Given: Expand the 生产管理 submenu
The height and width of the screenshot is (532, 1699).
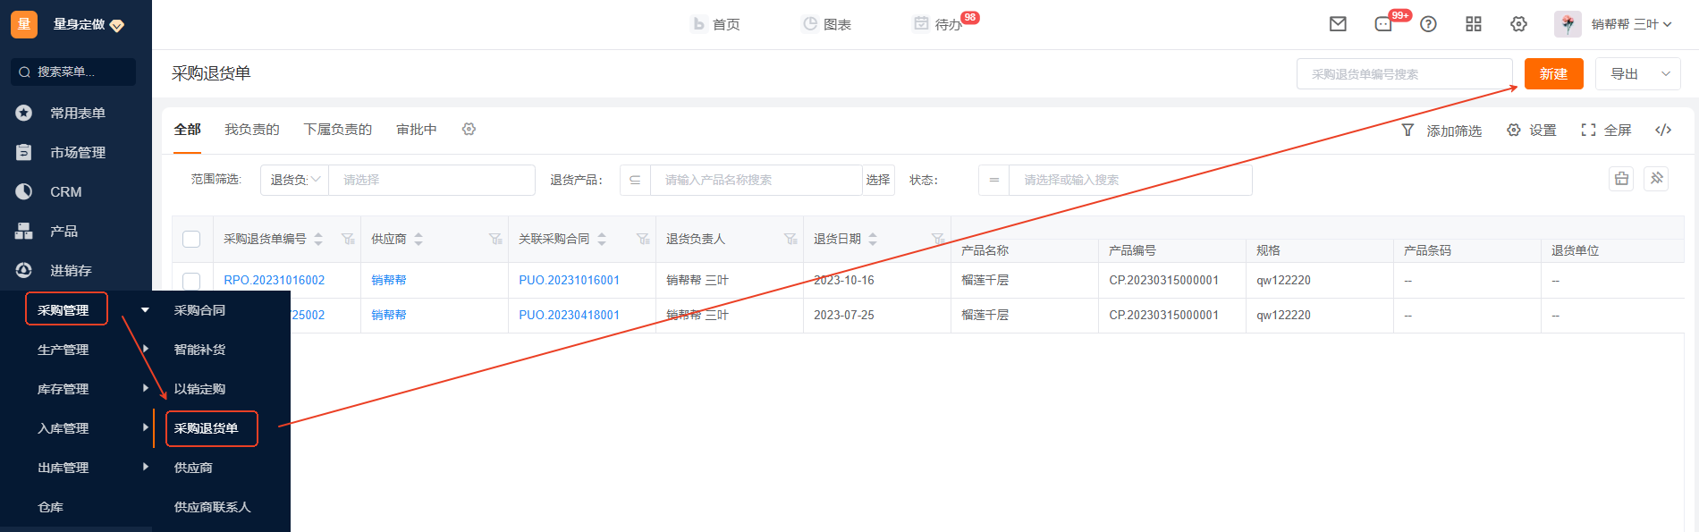Looking at the screenshot, I should [x=145, y=349].
